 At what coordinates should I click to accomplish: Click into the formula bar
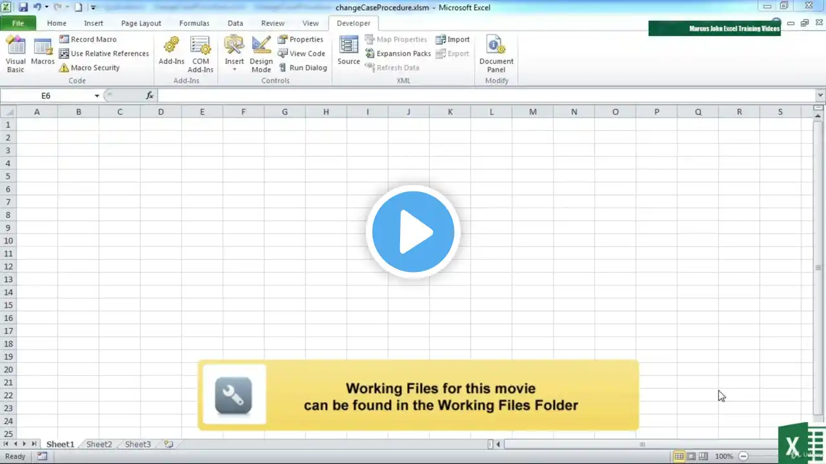pos(486,95)
